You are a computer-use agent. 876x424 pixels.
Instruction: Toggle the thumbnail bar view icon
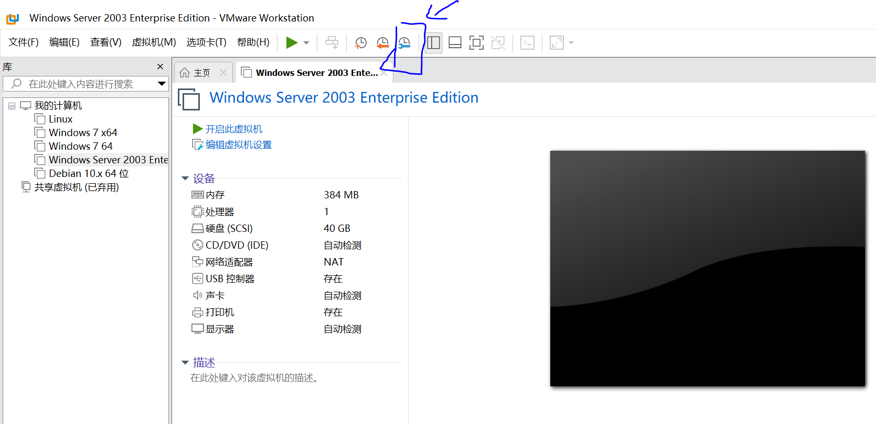click(x=455, y=42)
